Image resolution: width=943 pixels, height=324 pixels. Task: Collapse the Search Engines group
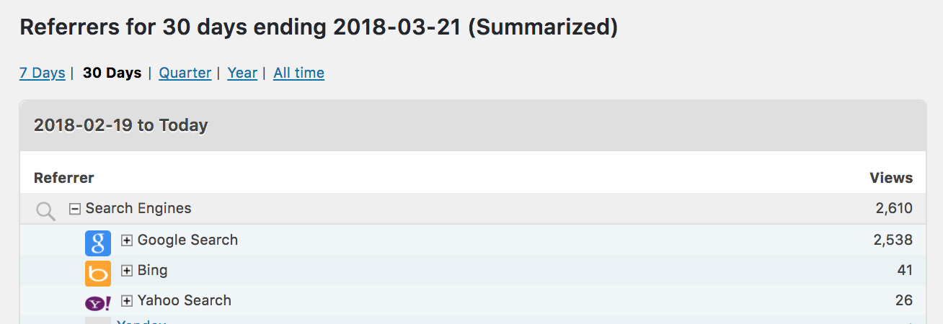74,209
